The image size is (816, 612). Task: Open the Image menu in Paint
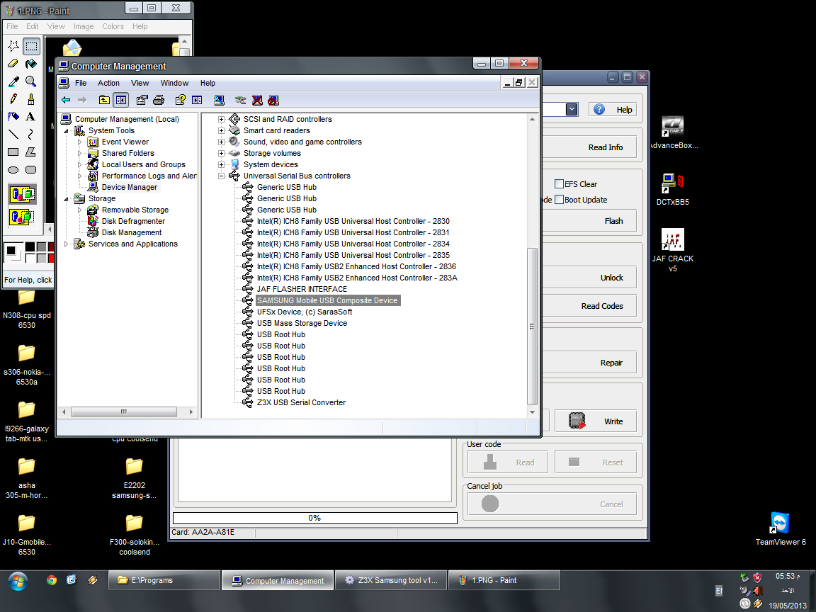(84, 26)
